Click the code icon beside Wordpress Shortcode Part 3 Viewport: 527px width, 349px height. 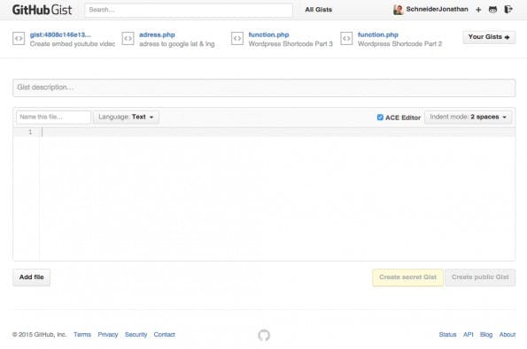click(x=237, y=39)
